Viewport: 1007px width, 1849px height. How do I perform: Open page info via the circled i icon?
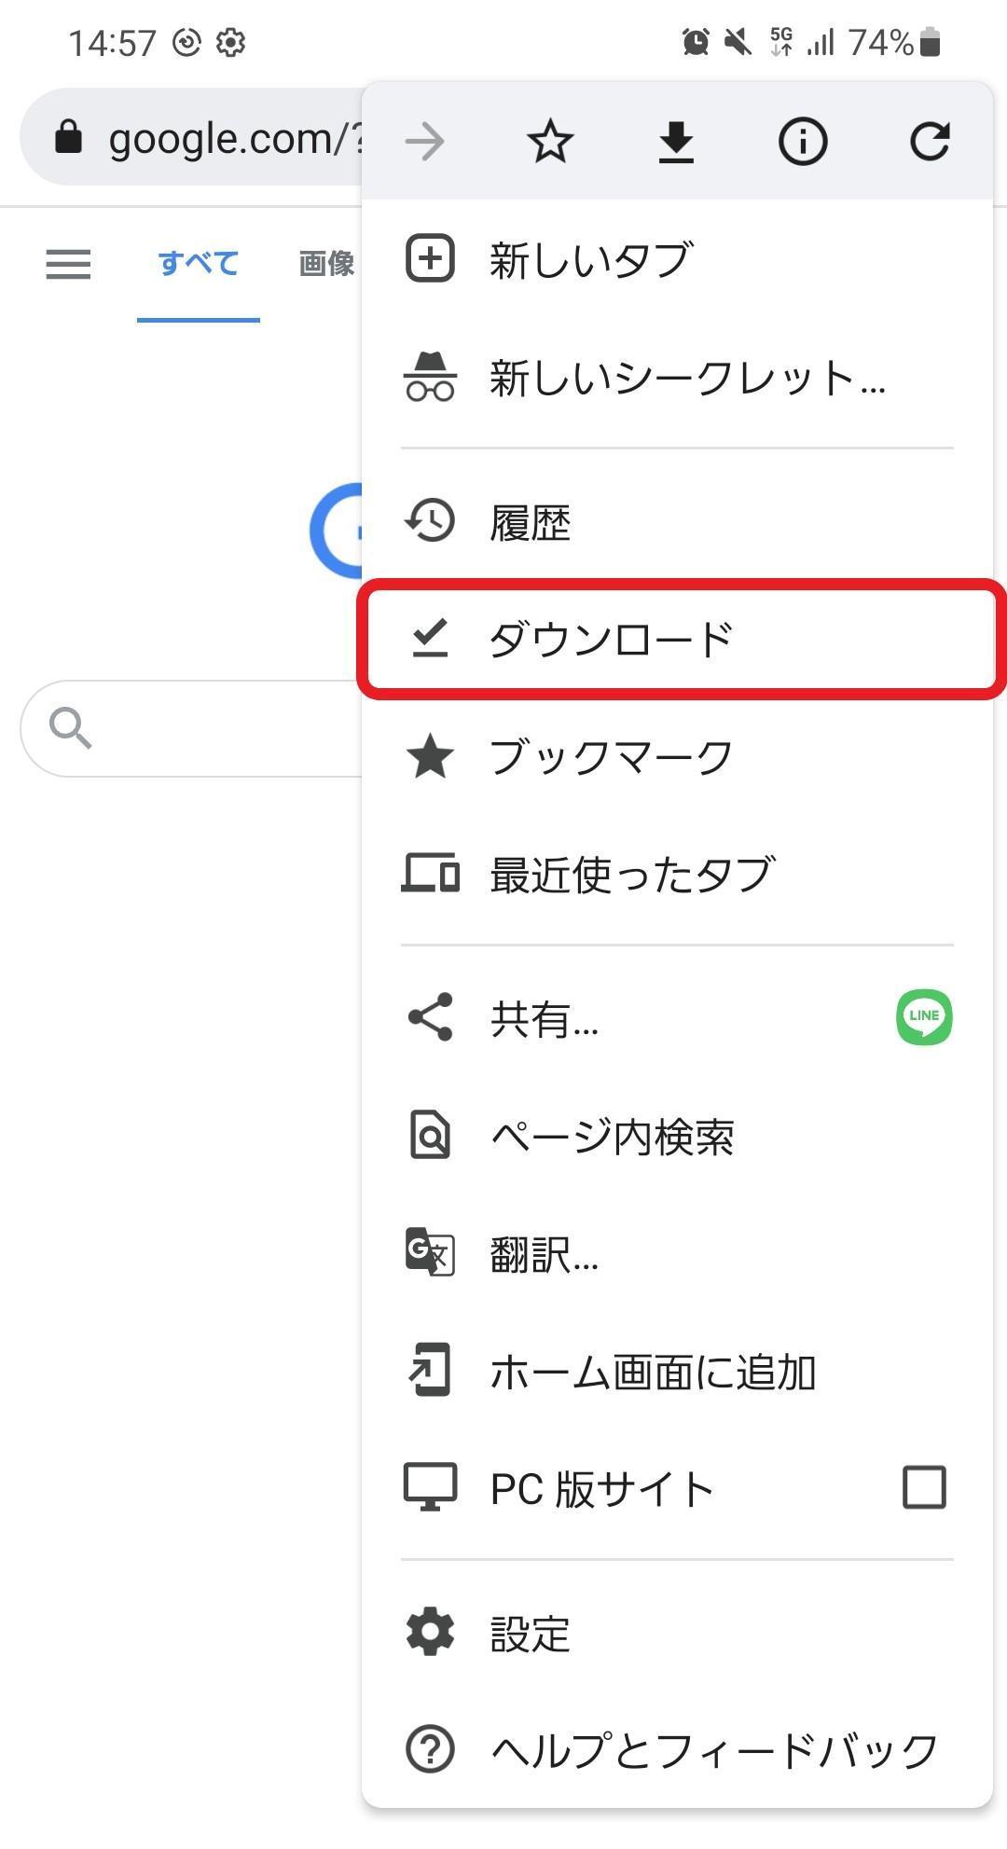[x=803, y=142]
